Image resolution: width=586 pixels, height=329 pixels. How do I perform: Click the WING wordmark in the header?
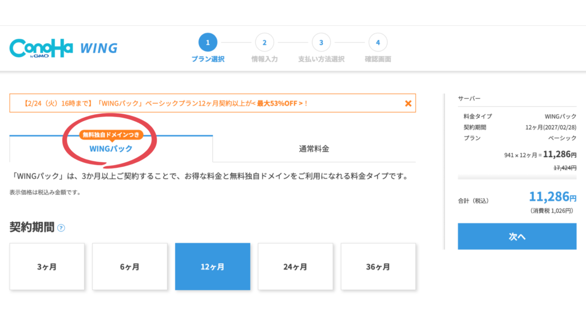click(98, 48)
